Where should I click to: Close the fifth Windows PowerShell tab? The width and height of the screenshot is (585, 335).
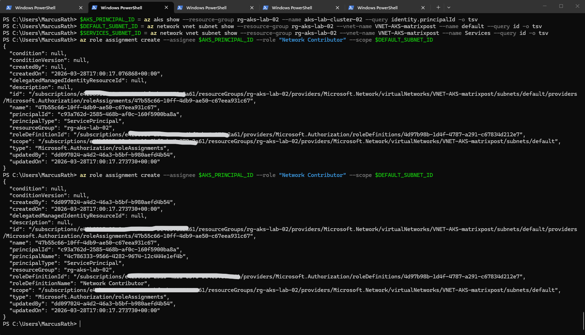point(423,7)
